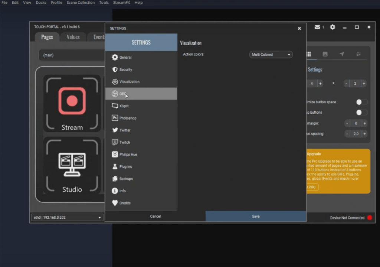Close the Settings dialog

(299, 28)
